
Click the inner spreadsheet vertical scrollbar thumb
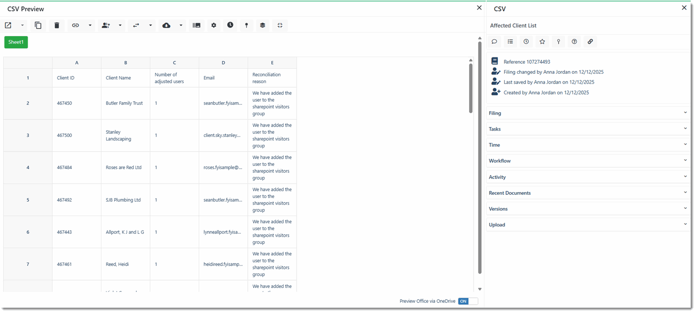coord(471,88)
